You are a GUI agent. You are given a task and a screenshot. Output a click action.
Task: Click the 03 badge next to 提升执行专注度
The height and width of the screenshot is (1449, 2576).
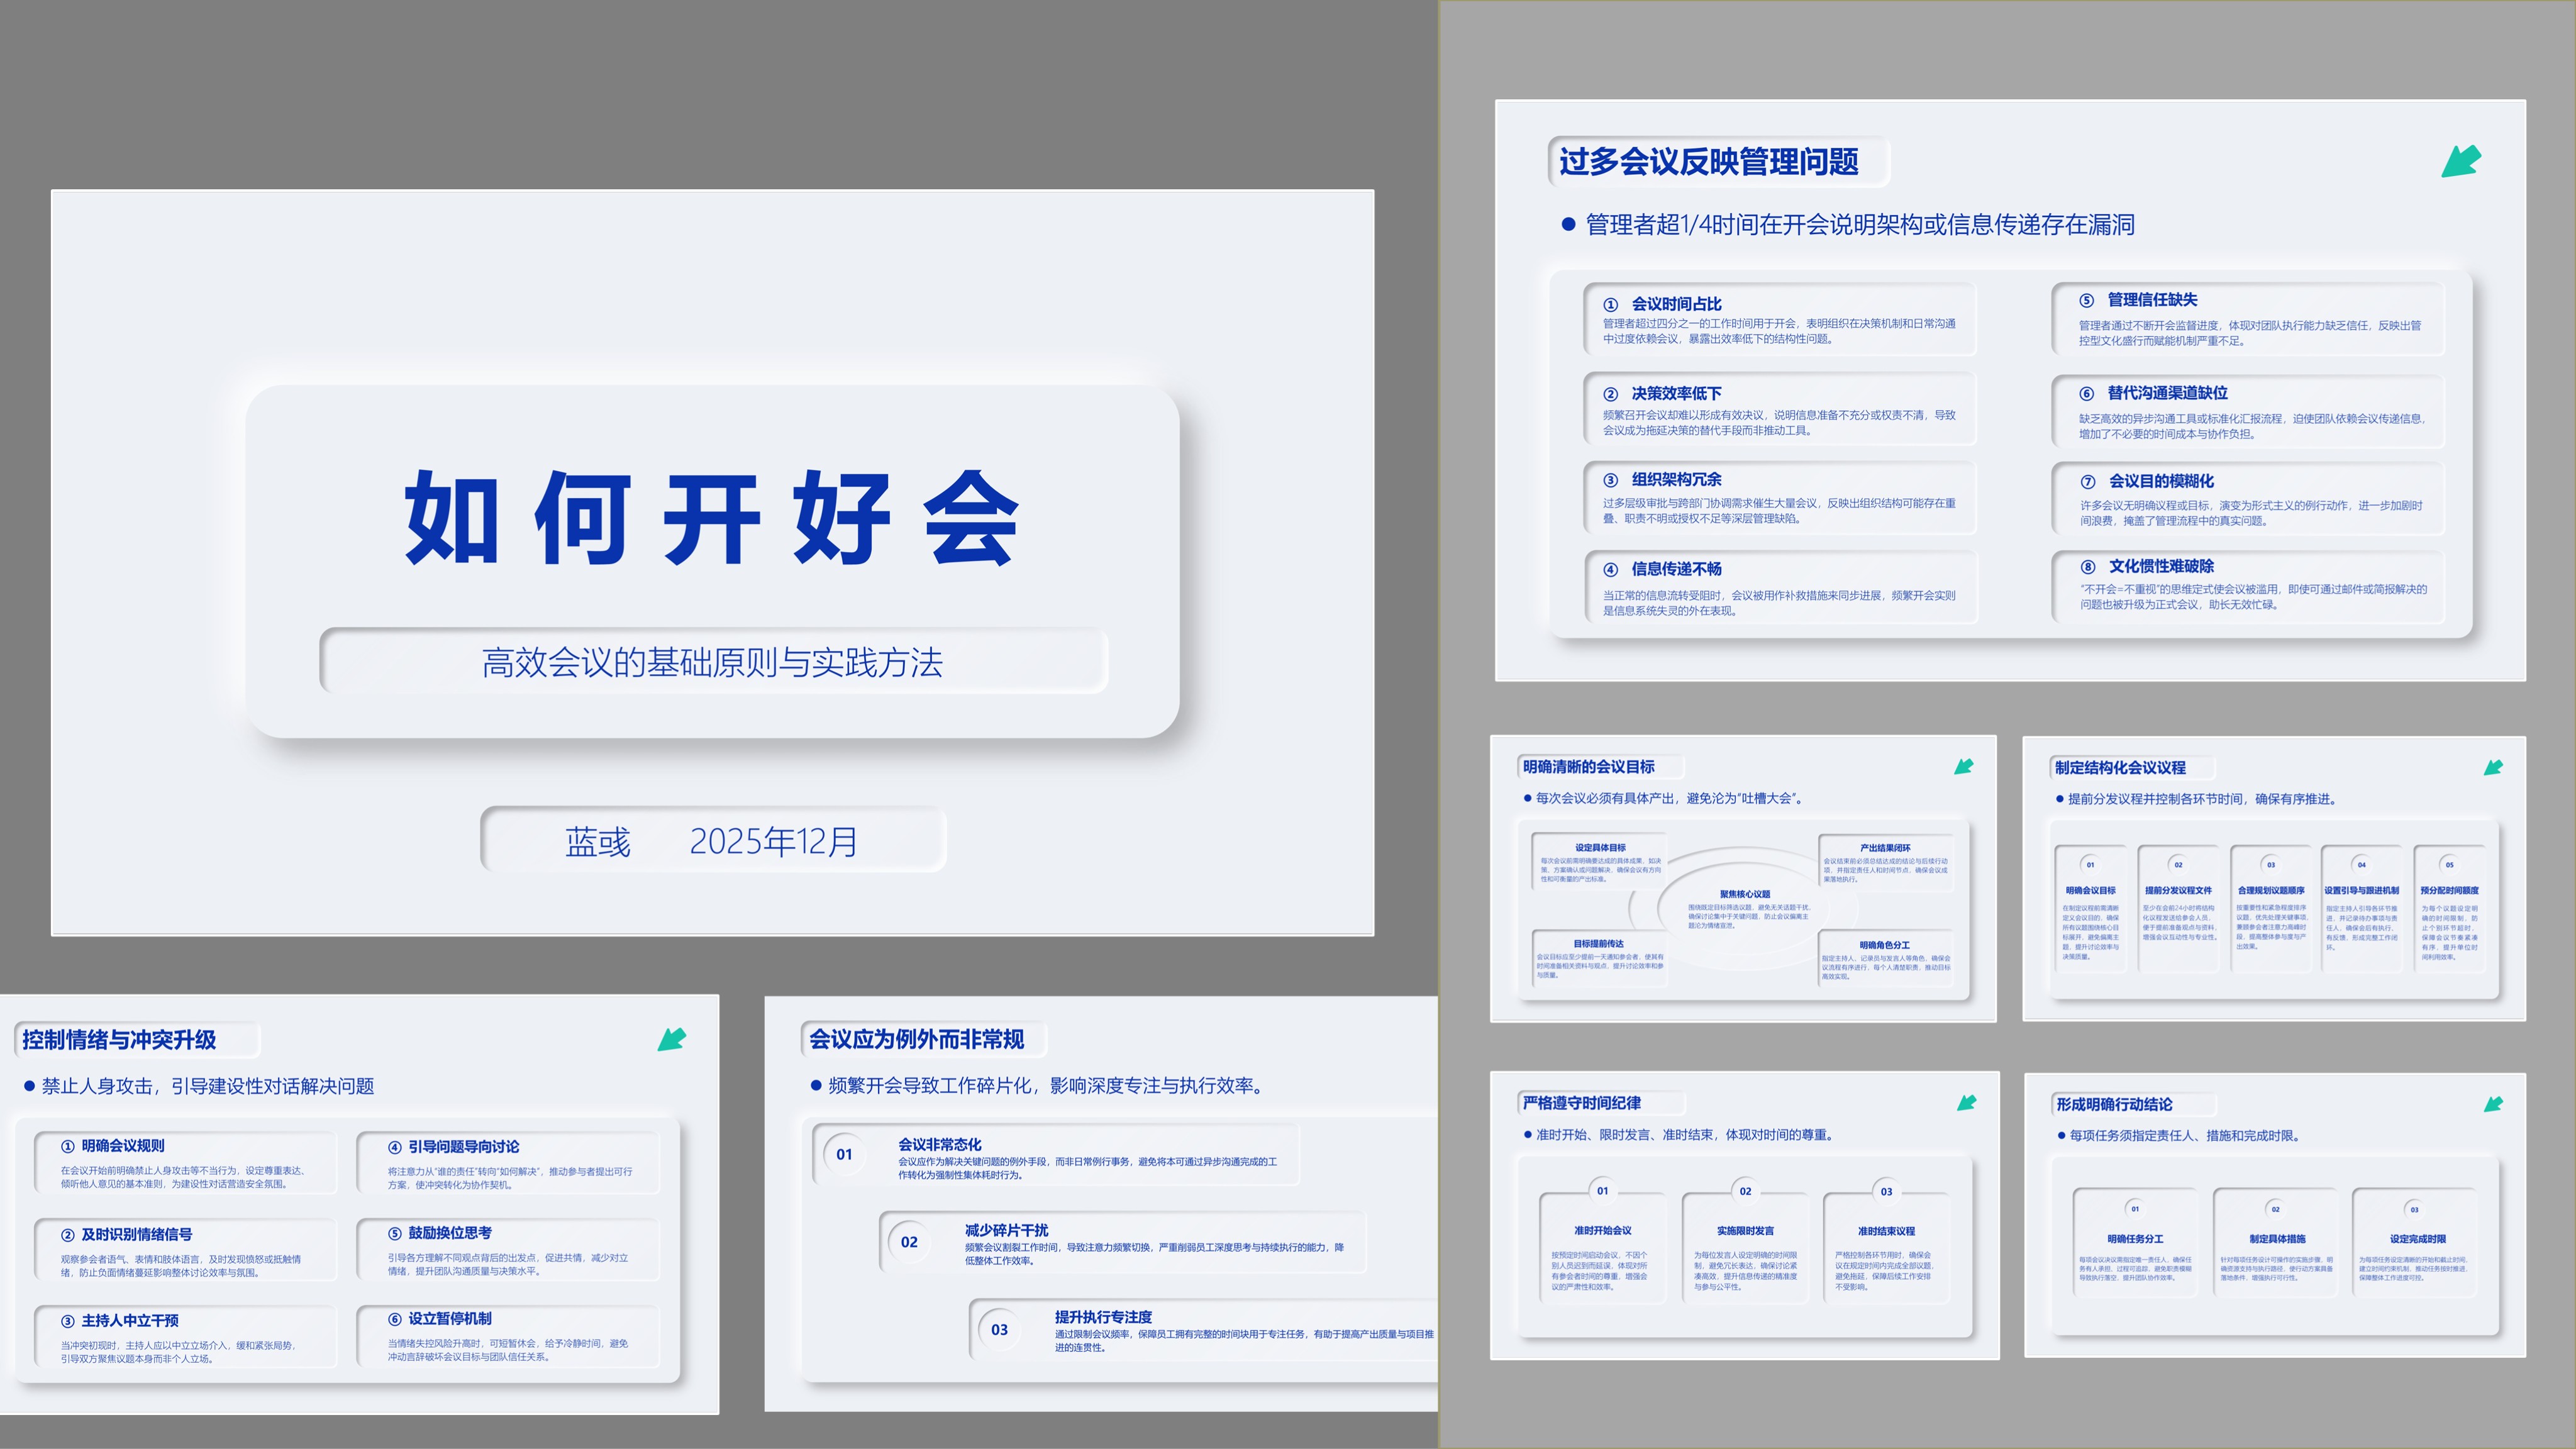pyautogui.click(x=999, y=1330)
